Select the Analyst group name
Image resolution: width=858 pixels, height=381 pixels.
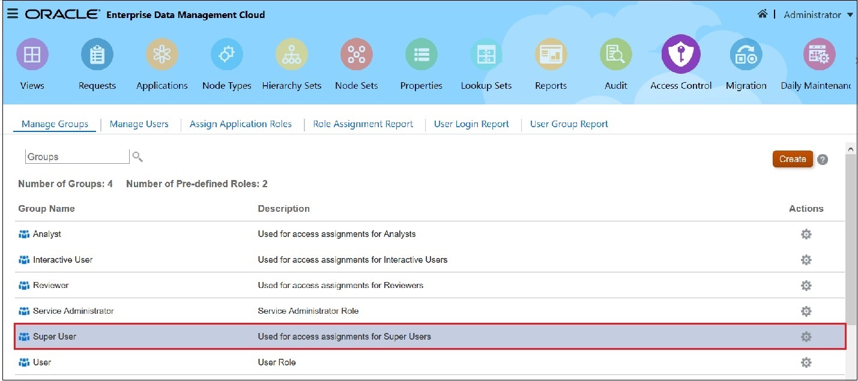pyautogui.click(x=47, y=234)
